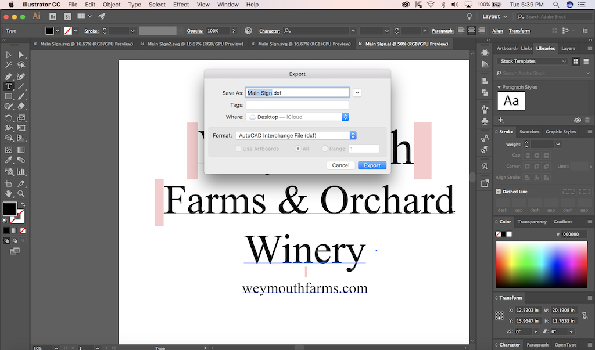The height and width of the screenshot is (350, 595).
Task: Select the Zoom tool
Action: [21, 194]
